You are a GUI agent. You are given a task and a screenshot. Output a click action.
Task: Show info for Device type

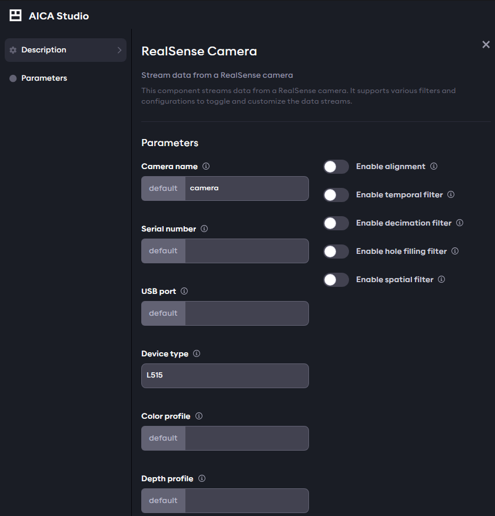pyautogui.click(x=197, y=353)
